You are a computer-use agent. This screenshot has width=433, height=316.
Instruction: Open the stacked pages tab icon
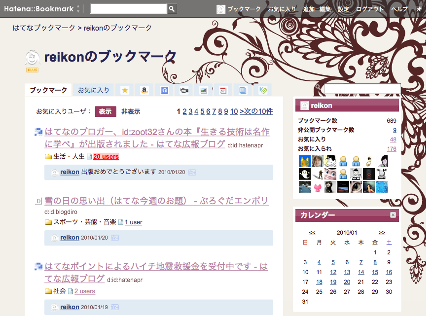point(243,90)
